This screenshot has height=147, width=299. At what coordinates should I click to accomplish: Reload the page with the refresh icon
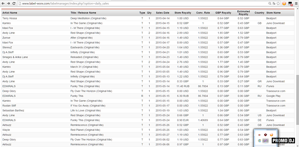tap(14, 3)
